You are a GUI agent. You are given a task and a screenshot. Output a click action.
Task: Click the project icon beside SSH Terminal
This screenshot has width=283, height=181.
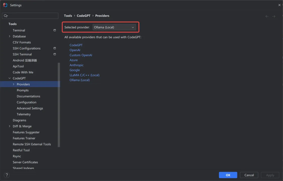click(55, 54)
